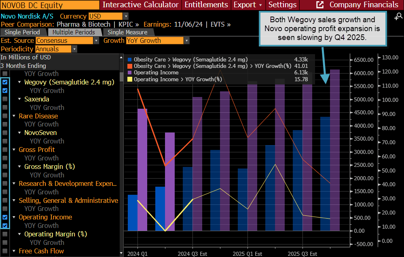Select Research & Development Expen... row label
Screen dimensions: 404x257
coord(68,183)
